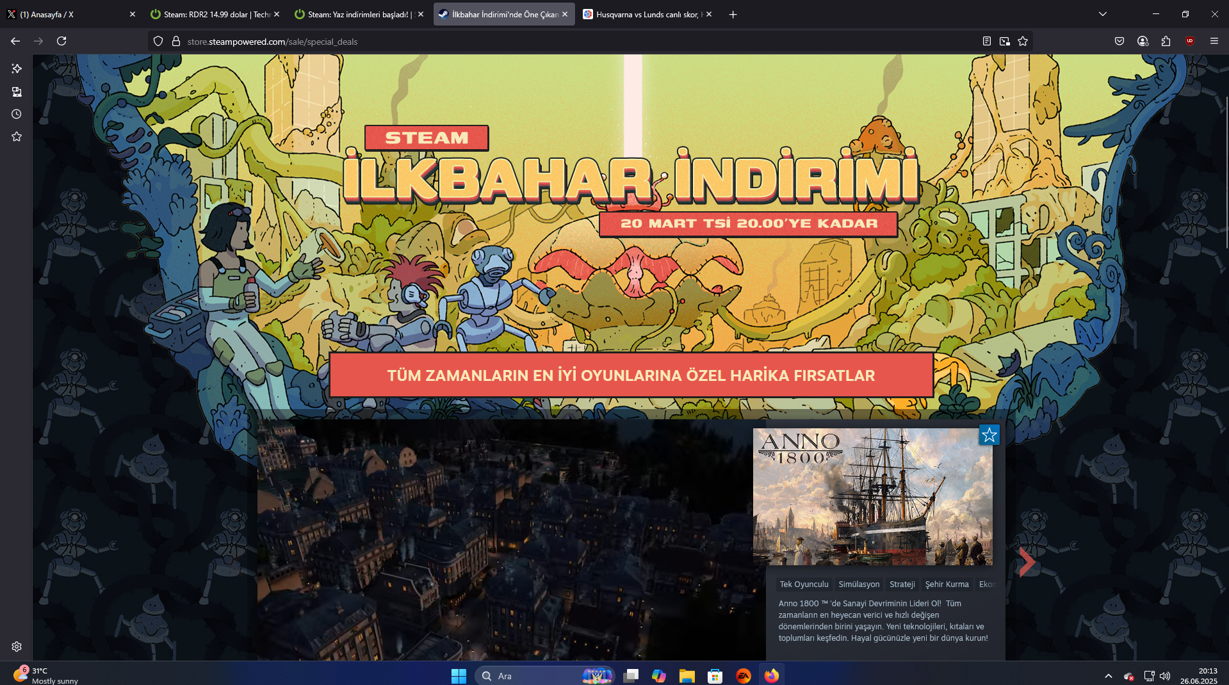Toggle reader view in address bar
Image resolution: width=1229 pixels, height=685 pixels.
(x=987, y=42)
